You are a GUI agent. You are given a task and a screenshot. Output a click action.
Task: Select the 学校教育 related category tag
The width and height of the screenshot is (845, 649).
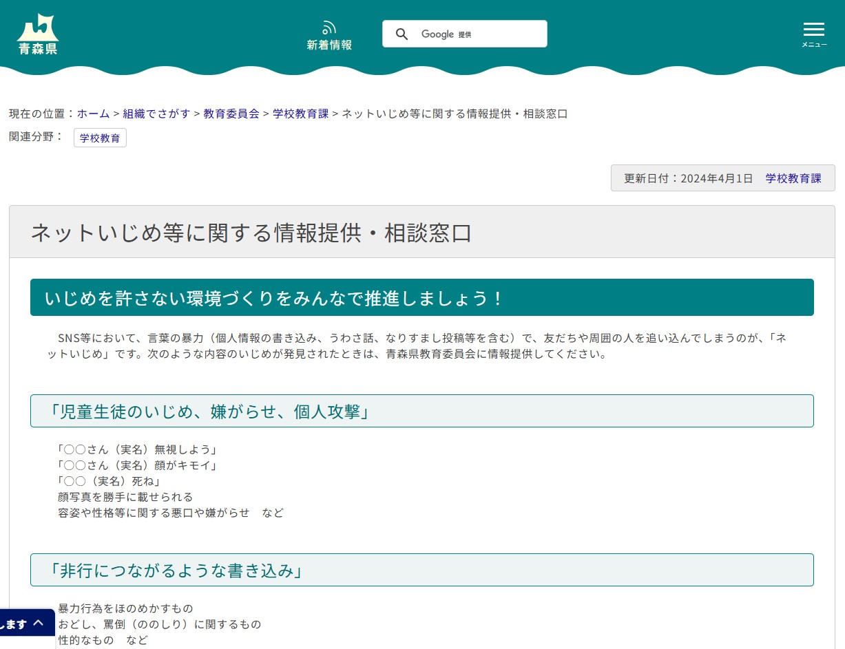(x=100, y=138)
